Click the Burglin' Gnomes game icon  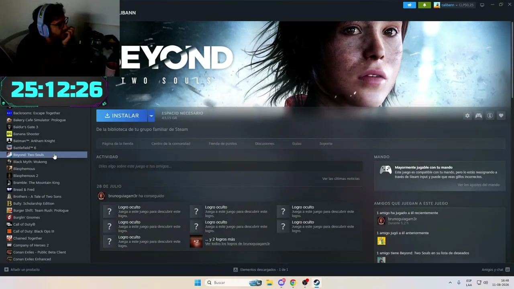click(9, 217)
